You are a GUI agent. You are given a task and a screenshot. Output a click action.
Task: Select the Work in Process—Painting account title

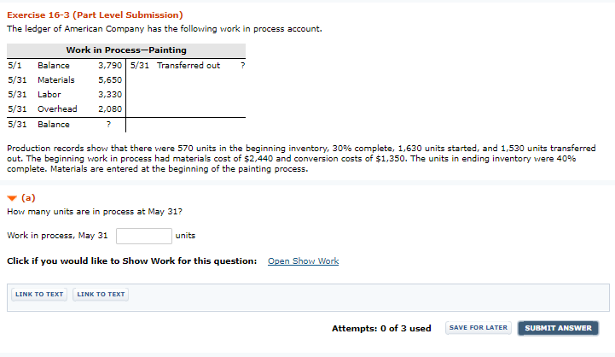[126, 50]
